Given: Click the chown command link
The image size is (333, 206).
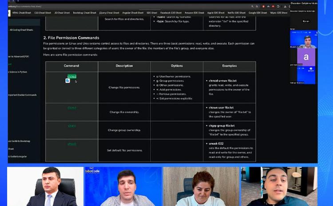Looking at the screenshot, I should click(x=71, y=108).
